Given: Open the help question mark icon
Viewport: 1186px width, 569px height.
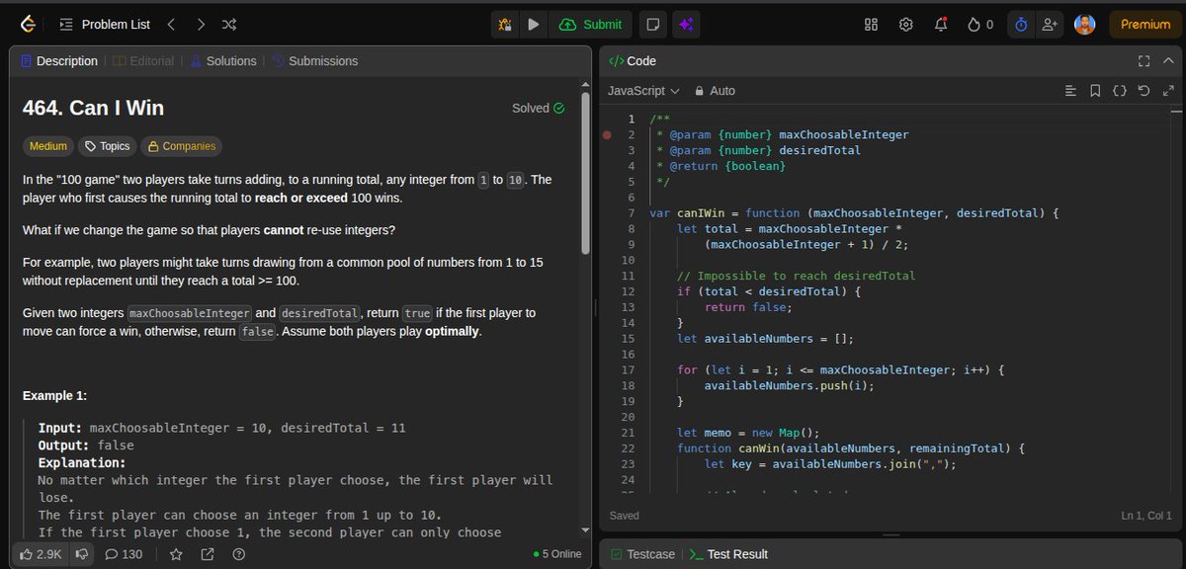Looking at the screenshot, I should 238,554.
